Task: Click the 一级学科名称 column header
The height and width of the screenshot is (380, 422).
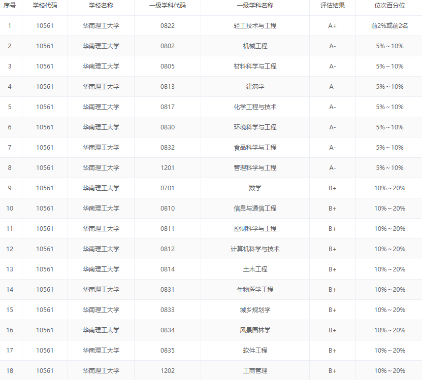Action: tap(255, 6)
